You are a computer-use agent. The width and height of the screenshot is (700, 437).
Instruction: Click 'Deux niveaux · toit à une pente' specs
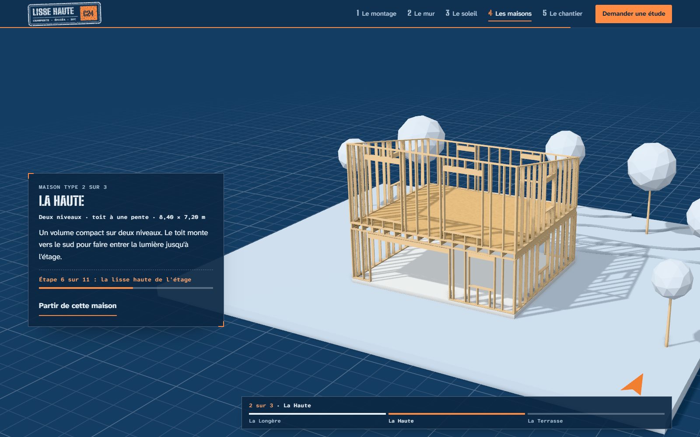tap(122, 217)
